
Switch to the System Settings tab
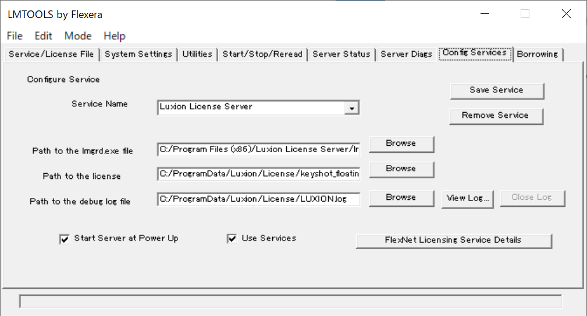click(x=138, y=54)
